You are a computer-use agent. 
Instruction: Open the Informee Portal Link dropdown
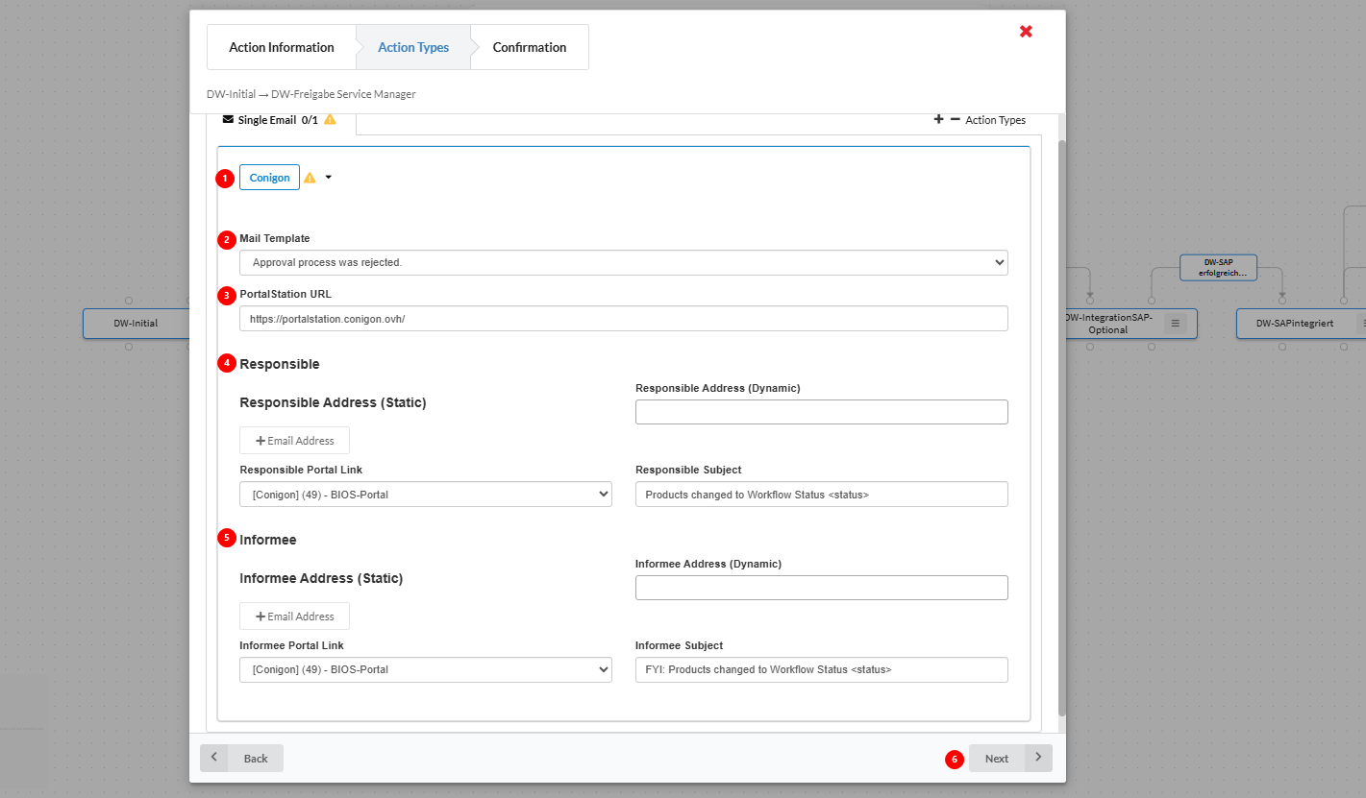425,669
